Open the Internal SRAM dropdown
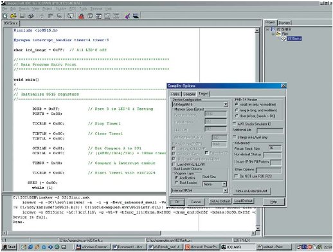 click(225, 190)
